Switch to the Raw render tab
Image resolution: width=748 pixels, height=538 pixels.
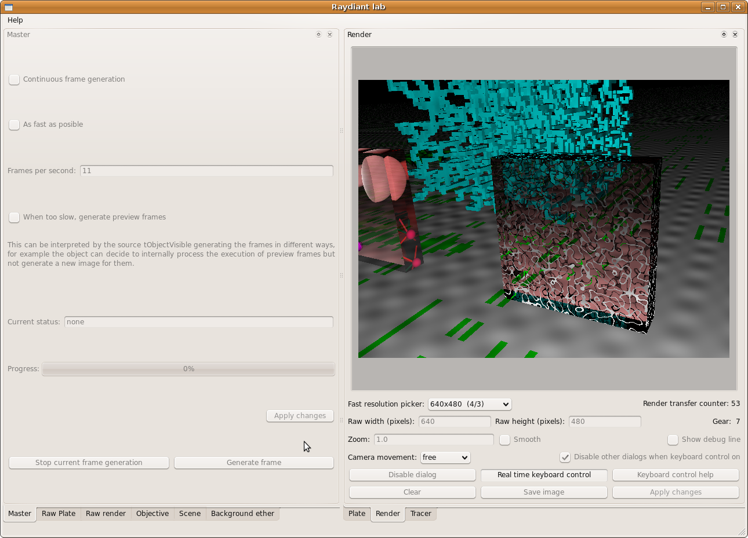pos(106,514)
